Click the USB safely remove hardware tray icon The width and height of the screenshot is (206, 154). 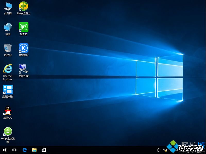[x=159, y=150]
